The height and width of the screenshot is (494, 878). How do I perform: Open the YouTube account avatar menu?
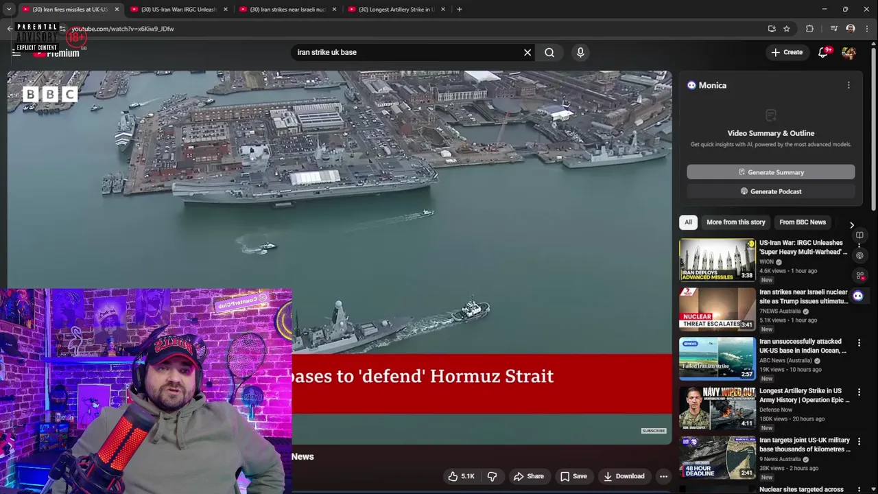[849, 53]
